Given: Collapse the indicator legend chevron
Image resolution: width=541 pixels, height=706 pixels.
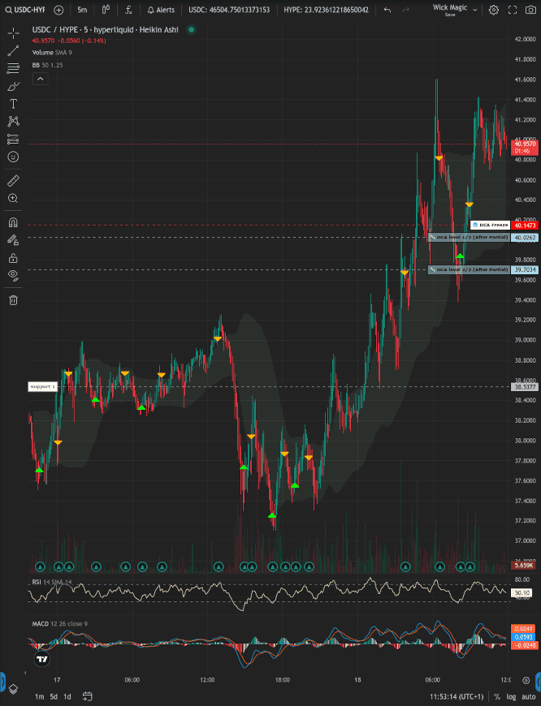Looking at the screenshot, I should coord(40,79).
